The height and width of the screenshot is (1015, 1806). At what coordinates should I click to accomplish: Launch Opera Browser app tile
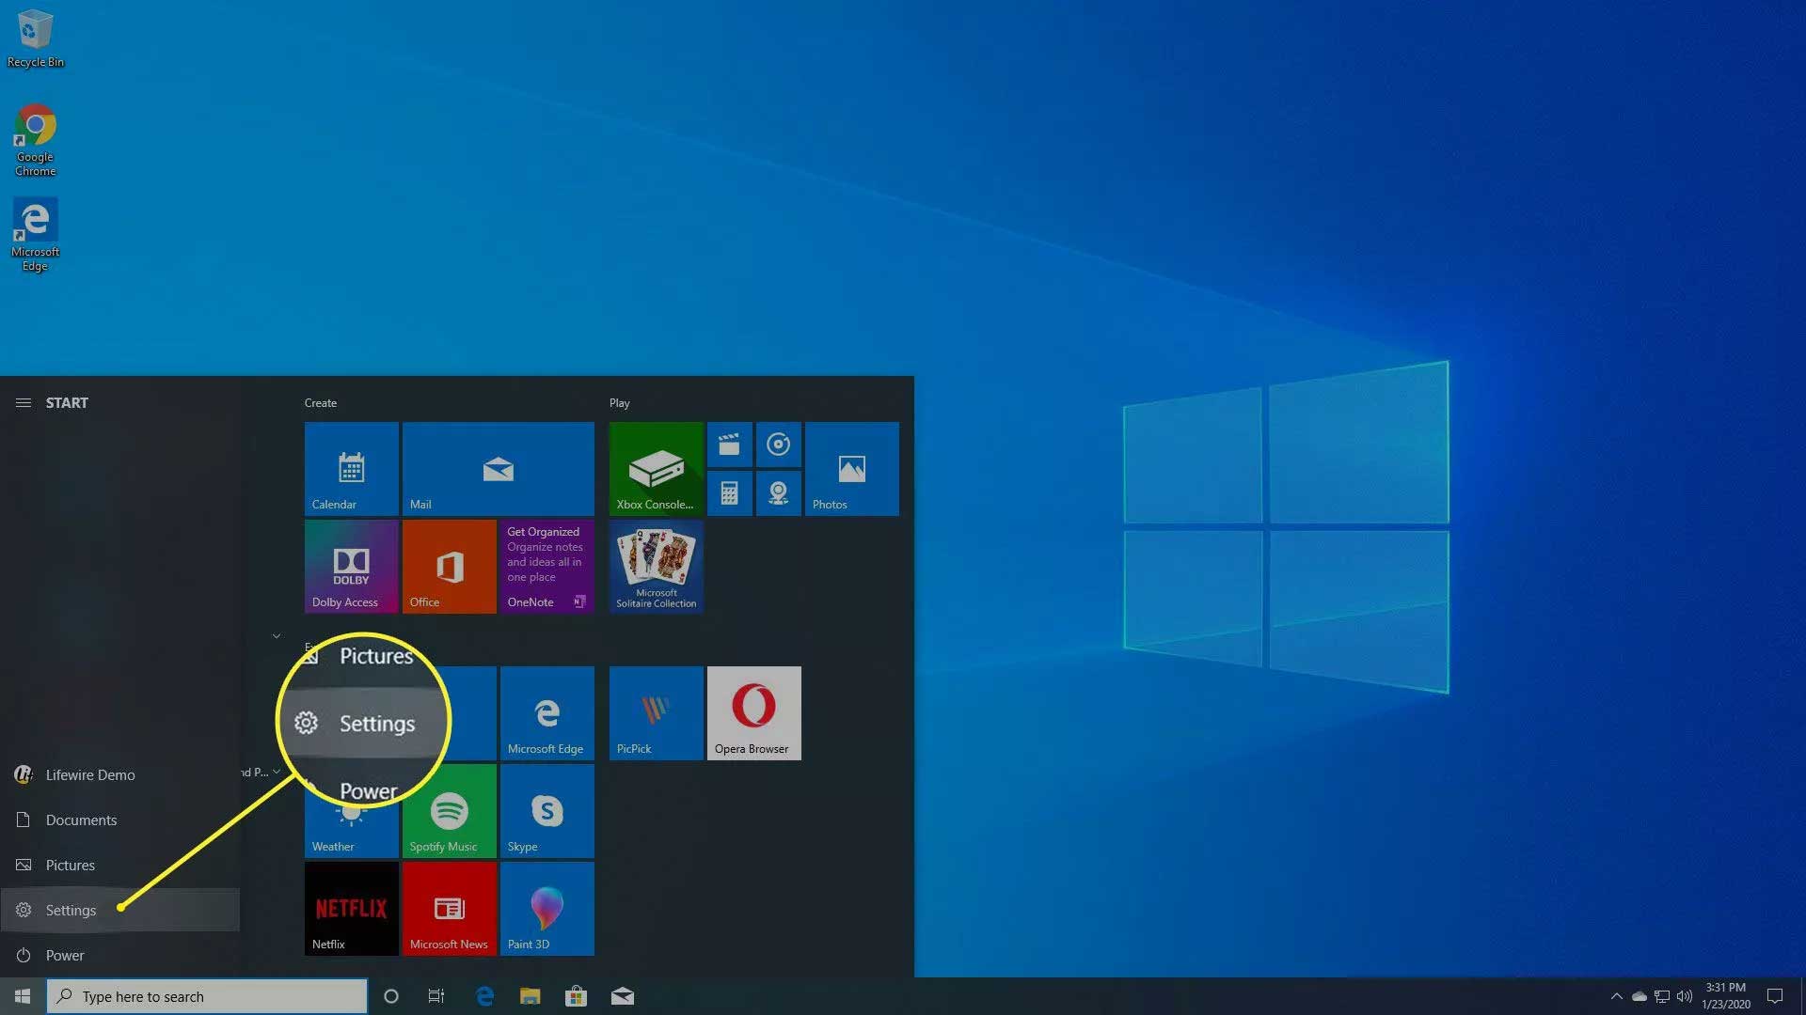pos(752,712)
